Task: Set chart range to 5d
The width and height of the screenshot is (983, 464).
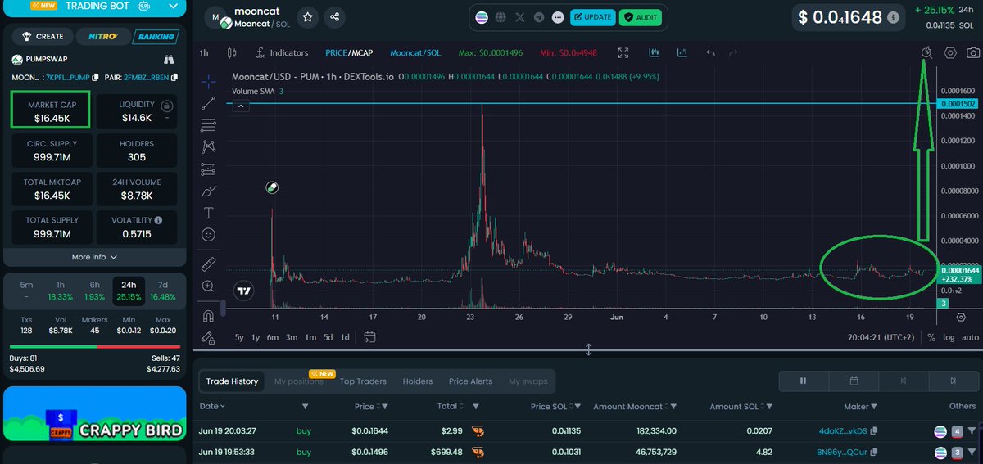Action: pos(328,337)
